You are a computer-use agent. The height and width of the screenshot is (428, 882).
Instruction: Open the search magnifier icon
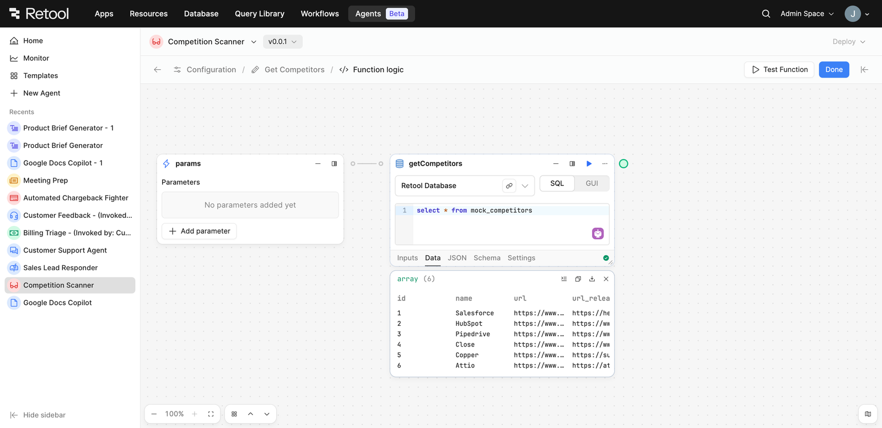[766, 14]
